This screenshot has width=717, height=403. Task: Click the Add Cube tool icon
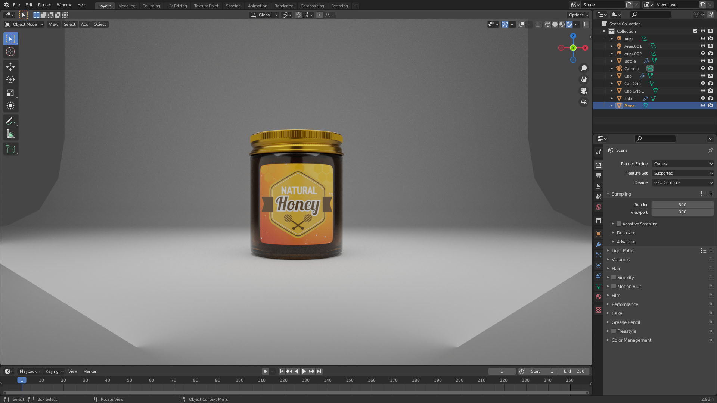pyautogui.click(x=10, y=149)
